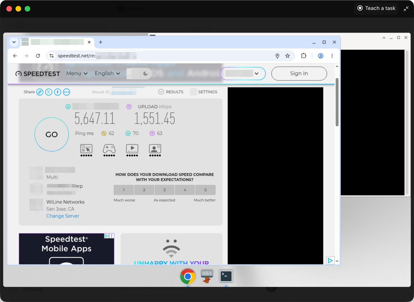
Task: Click the Sign In button
Action: pos(299,73)
